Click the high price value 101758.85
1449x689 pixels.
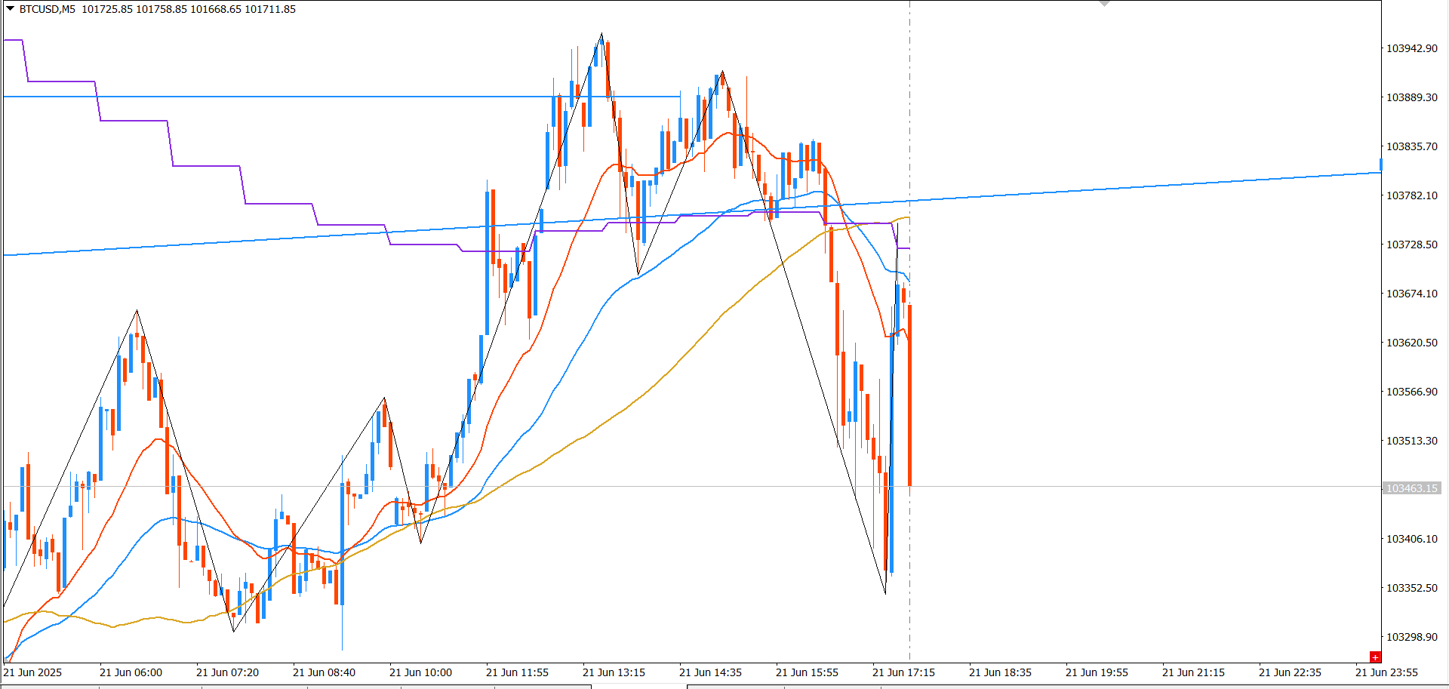[162, 9]
